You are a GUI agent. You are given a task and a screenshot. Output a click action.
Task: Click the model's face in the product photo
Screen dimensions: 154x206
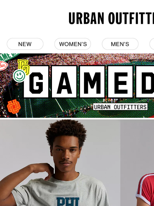pyautogui.click(x=66, y=155)
